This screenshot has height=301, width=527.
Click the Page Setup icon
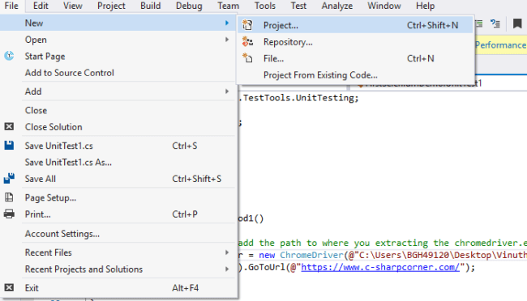click(9, 197)
